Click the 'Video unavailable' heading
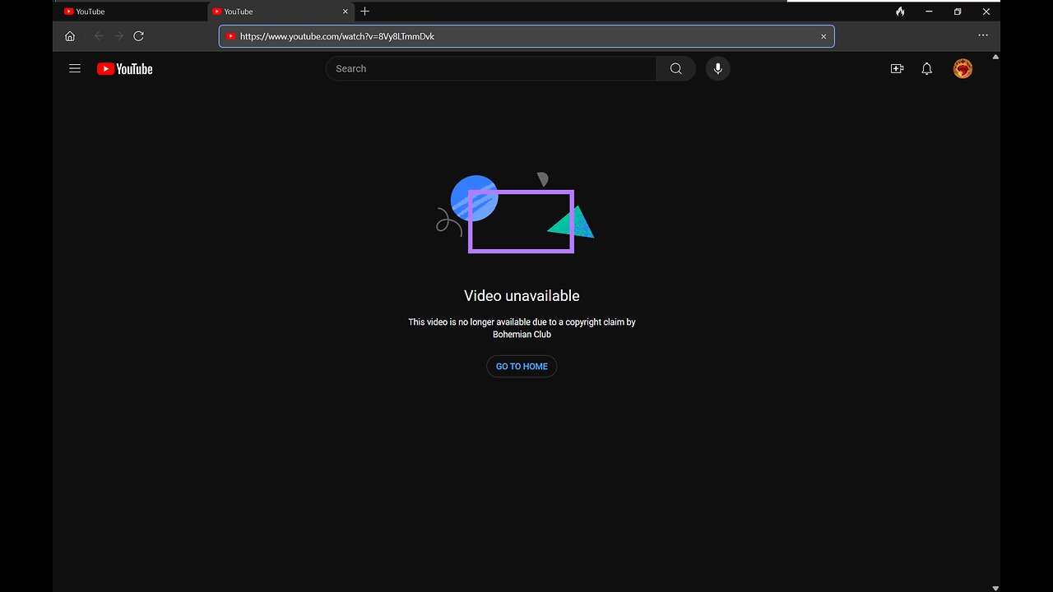 (522, 296)
